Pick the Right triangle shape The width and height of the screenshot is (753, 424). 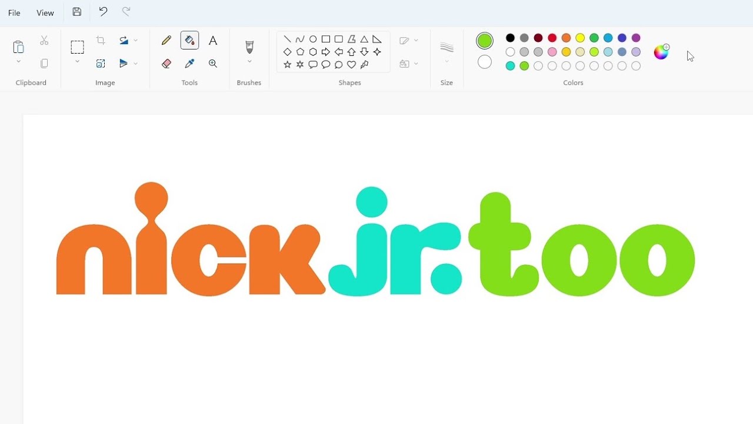377,39
